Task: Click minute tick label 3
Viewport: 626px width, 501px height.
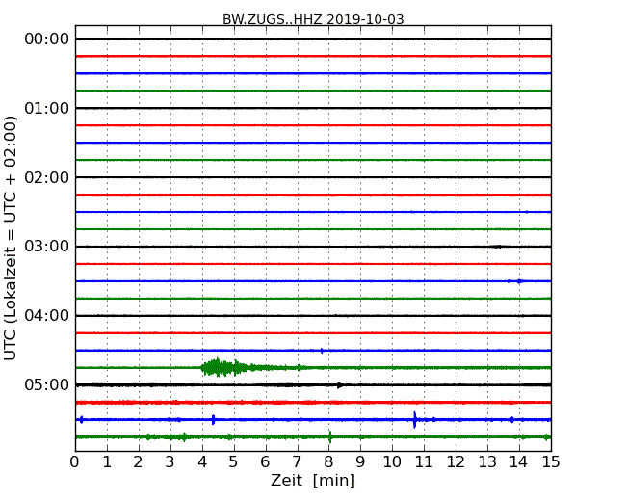Action: (170, 462)
